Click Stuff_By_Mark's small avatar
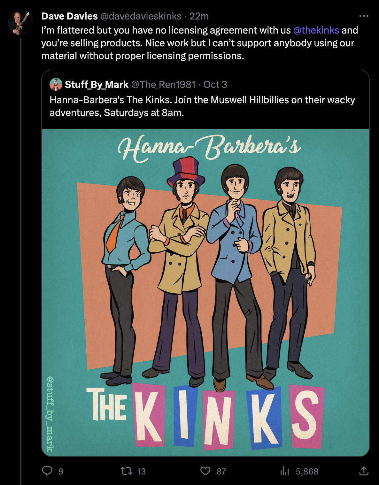The height and width of the screenshot is (485, 379). pyautogui.click(x=56, y=84)
